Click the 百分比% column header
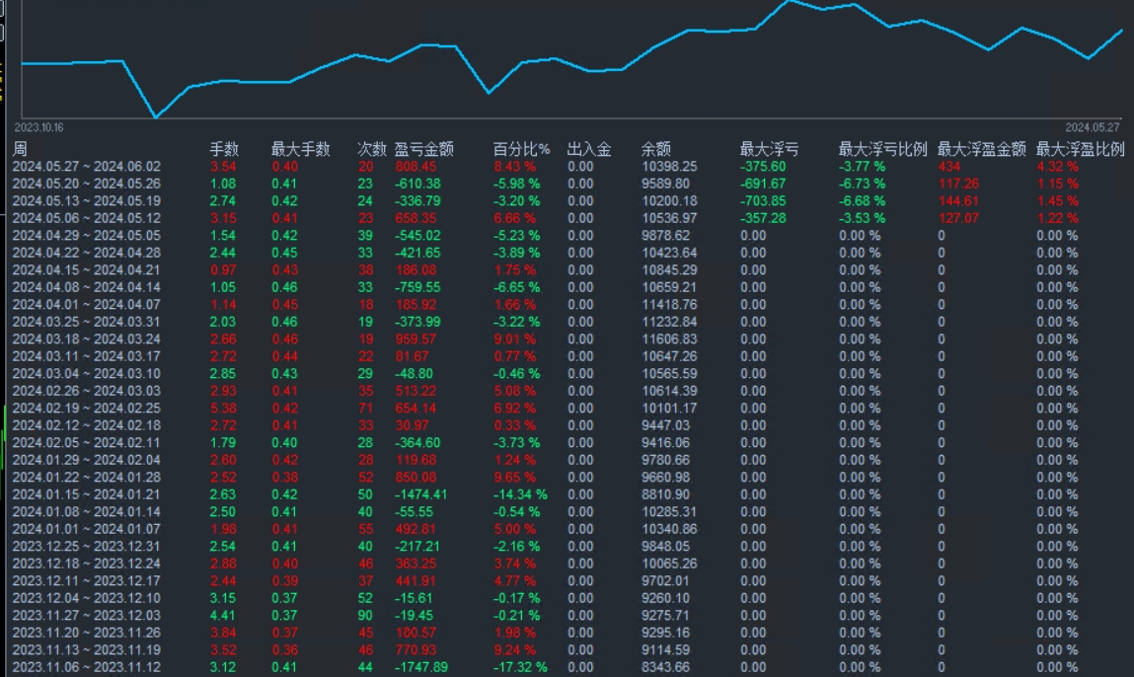Viewport: 1134px width, 677px height. pos(521,149)
